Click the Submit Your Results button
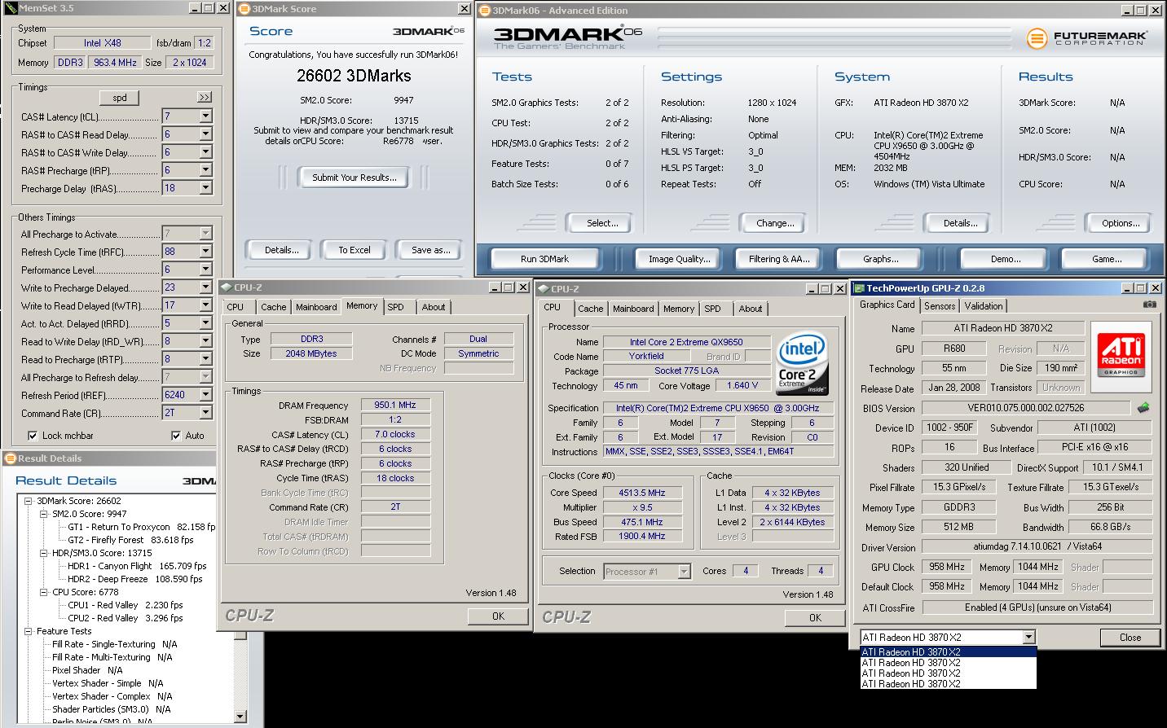 pos(355,178)
